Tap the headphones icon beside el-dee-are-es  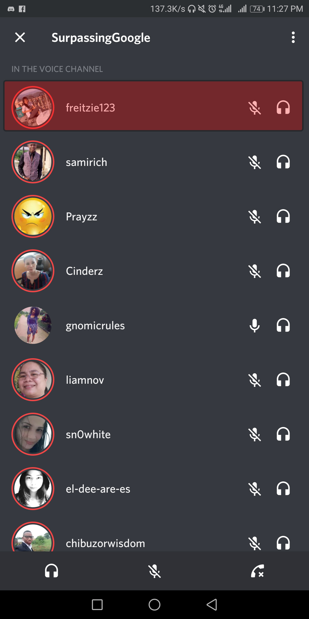(283, 489)
